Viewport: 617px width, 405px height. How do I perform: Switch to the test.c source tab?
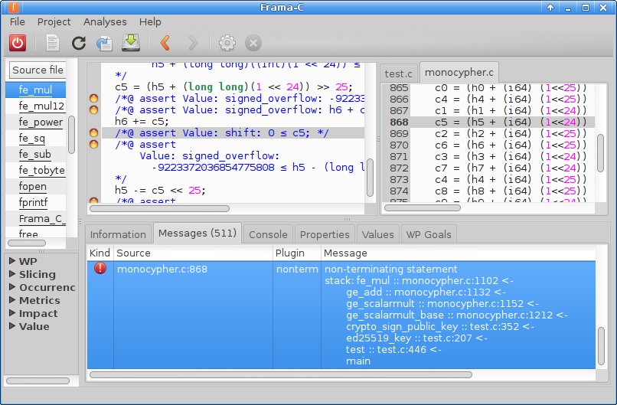coord(399,73)
